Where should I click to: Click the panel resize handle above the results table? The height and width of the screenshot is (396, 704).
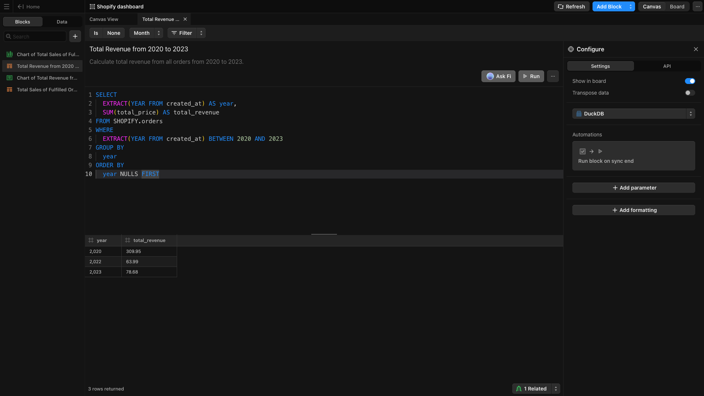(324, 234)
